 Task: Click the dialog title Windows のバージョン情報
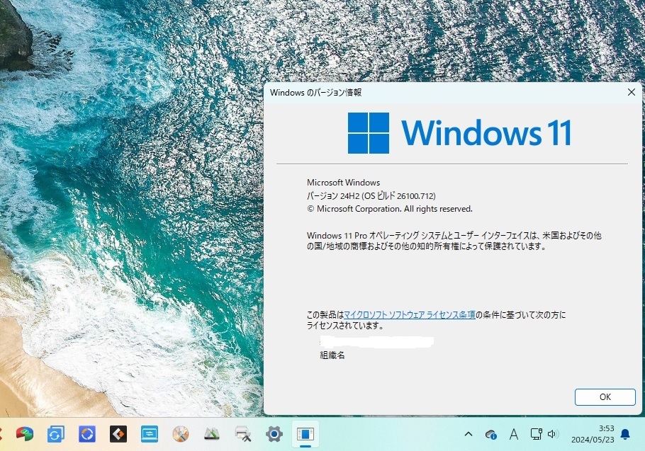pyautogui.click(x=315, y=93)
